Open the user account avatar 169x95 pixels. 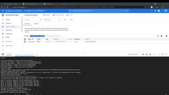click(166, 11)
